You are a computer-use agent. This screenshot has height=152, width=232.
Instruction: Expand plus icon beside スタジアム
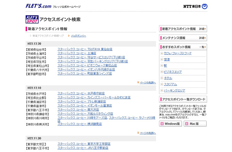(x=162, y=84)
